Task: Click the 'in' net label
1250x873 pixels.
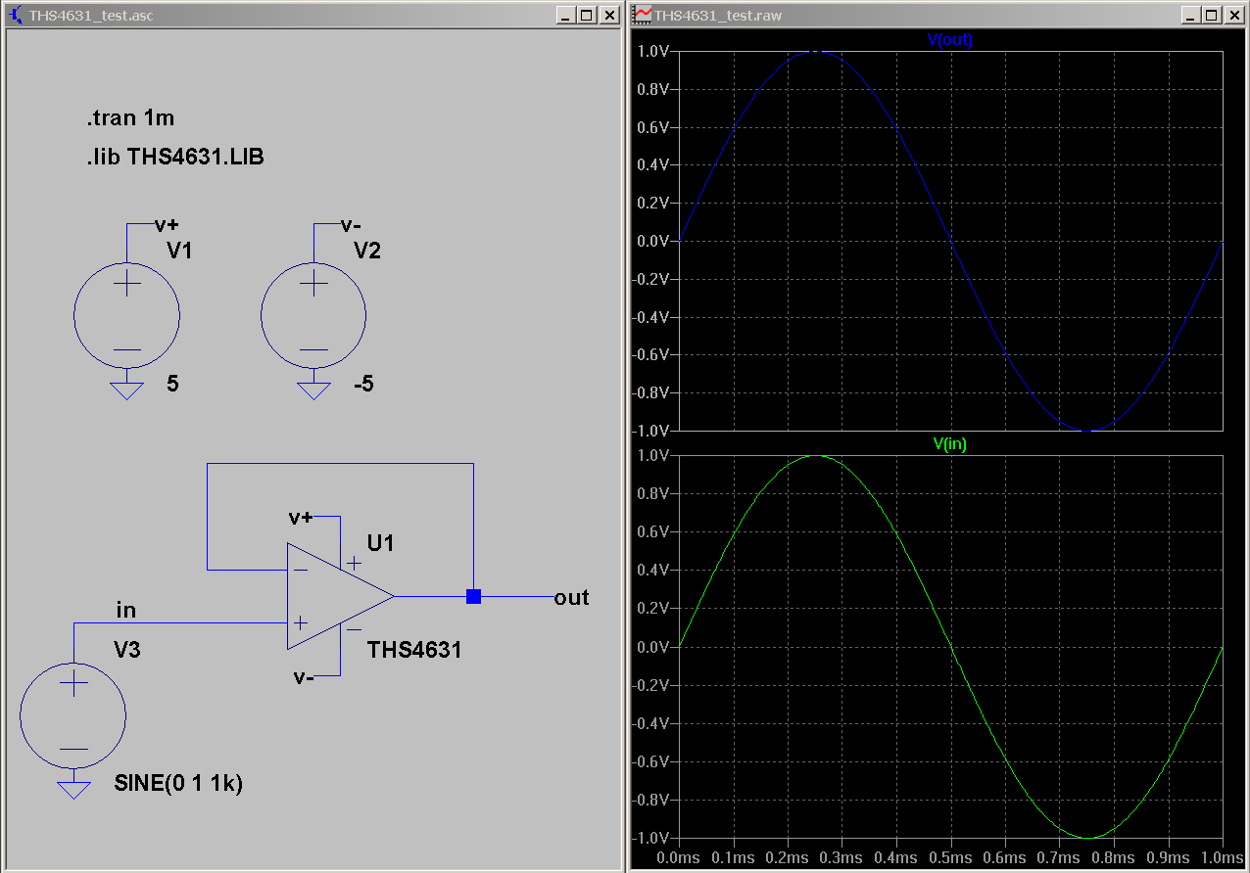Action: pyautogui.click(x=126, y=611)
